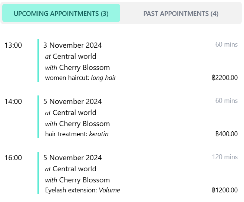Click the keratin appointment's 60 mins duration

coord(226,101)
